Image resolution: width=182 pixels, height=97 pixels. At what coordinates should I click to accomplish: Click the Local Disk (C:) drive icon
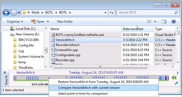[12, 28]
